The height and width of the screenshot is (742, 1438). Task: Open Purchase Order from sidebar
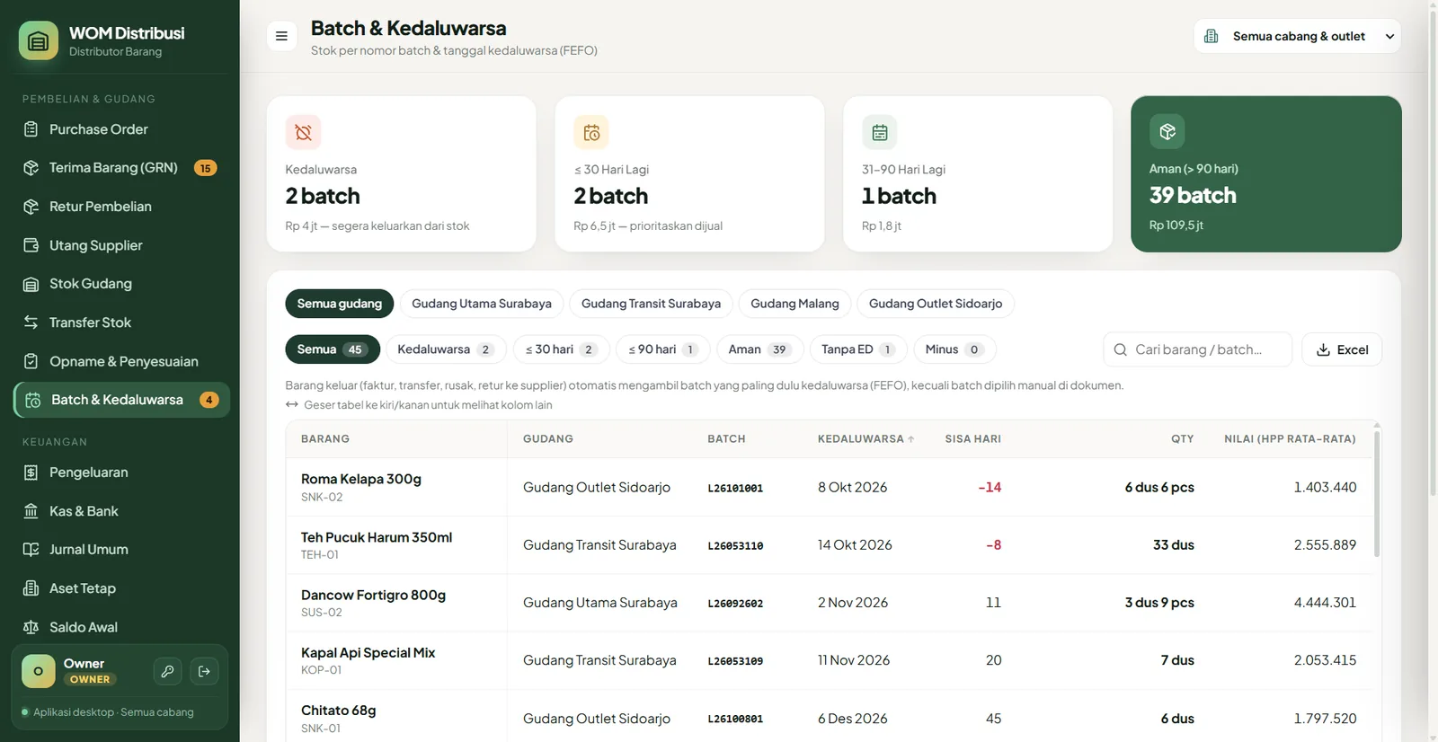121,129
